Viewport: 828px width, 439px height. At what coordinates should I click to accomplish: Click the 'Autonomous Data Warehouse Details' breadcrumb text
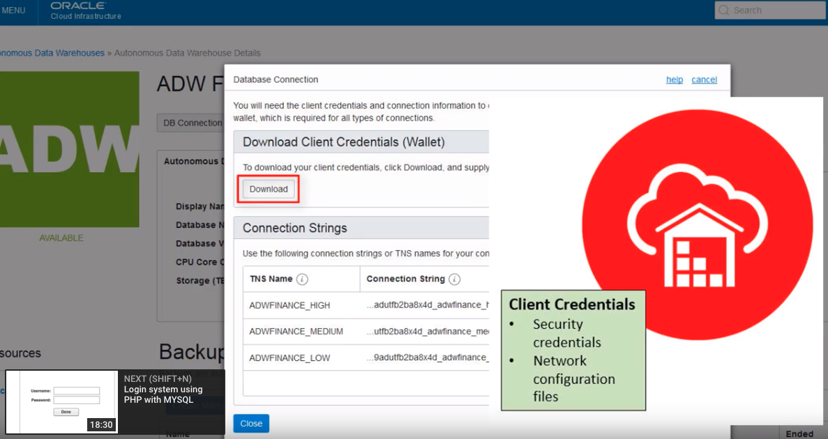tap(188, 53)
